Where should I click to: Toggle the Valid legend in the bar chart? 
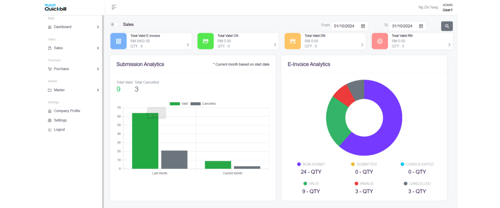tap(179, 104)
